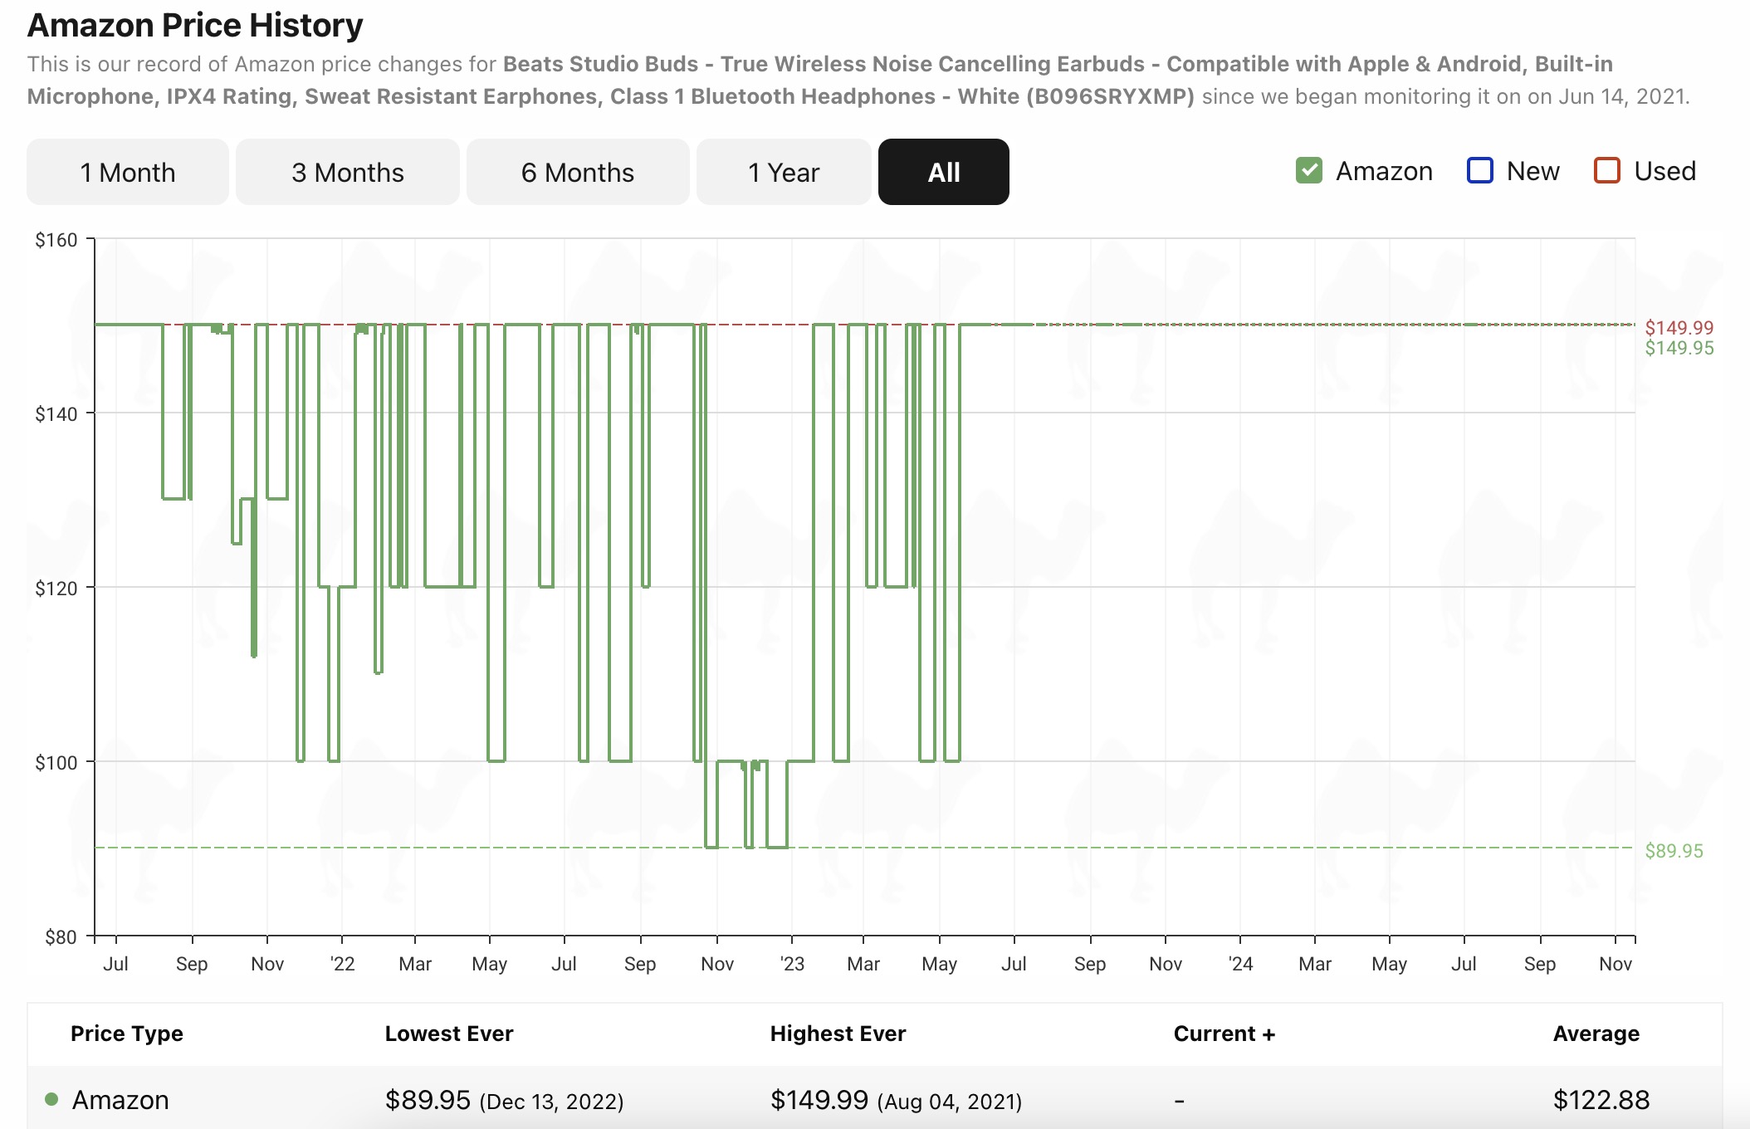Switch to the 6 Months range
1750x1129 pixels.
coord(578,172)
